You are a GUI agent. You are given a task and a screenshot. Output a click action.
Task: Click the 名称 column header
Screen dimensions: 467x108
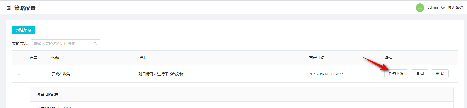(x=55, y=58)
